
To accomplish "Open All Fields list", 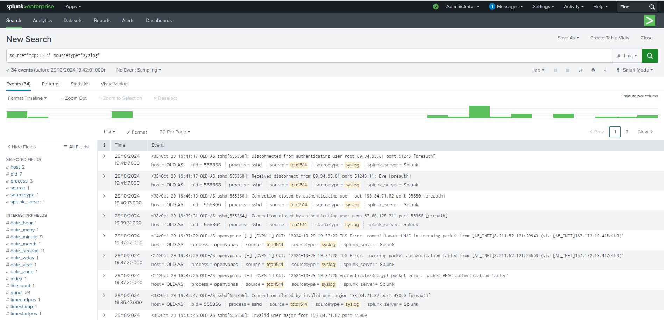I will (x=76, y=147).
